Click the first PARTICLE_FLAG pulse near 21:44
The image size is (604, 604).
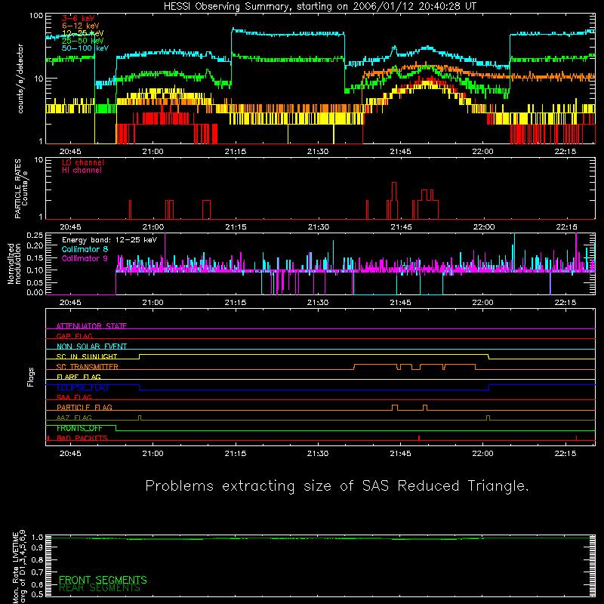pyautogui.click(x=394, y=408)
